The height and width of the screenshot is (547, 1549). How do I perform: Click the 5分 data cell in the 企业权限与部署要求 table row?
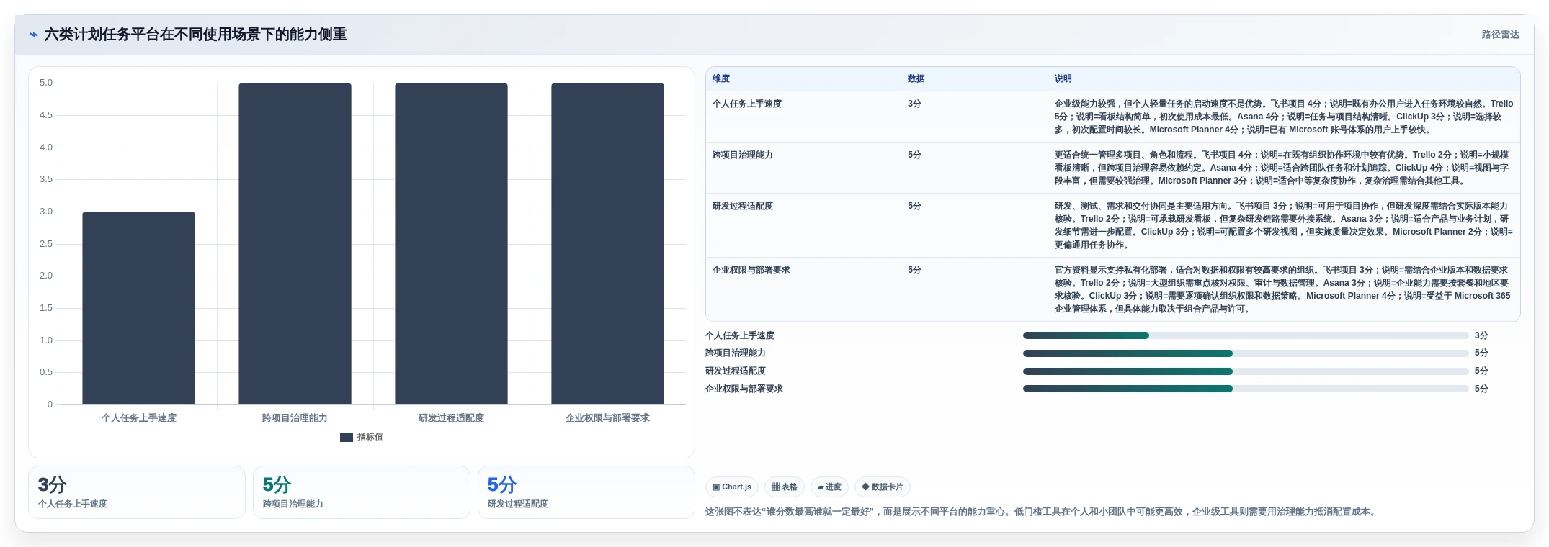click(x=914, y=270)
